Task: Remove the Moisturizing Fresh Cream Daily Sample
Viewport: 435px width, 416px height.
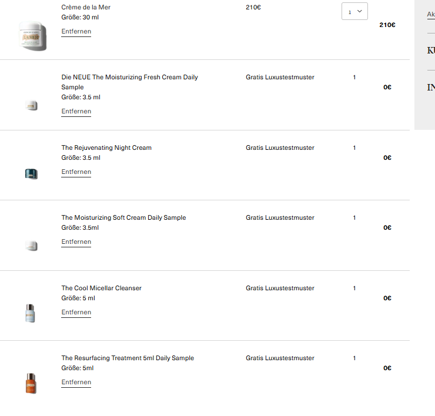Action: [76, 111]
